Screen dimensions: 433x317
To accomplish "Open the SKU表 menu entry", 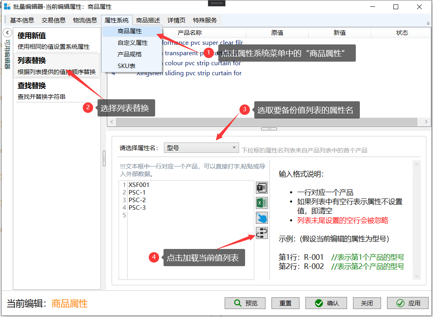I will point(126,66).
